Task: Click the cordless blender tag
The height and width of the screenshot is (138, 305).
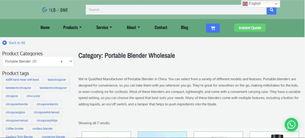Action: [x=42, y=129]
